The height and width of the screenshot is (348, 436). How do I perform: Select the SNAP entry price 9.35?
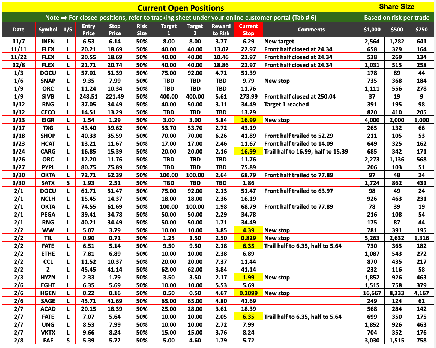click(x=88, y=81)
